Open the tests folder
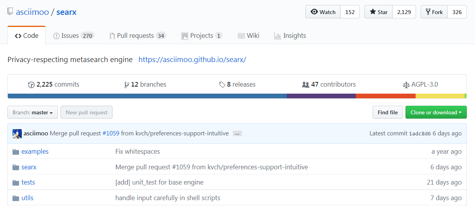This screenshot has height=206, width=475. (x=28, y=182)
